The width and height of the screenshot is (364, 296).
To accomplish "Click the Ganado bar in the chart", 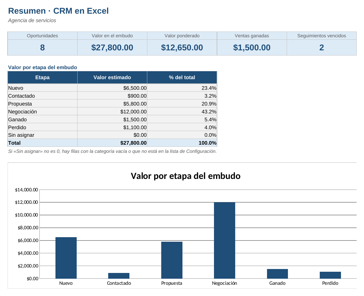I will click(277, 274).
